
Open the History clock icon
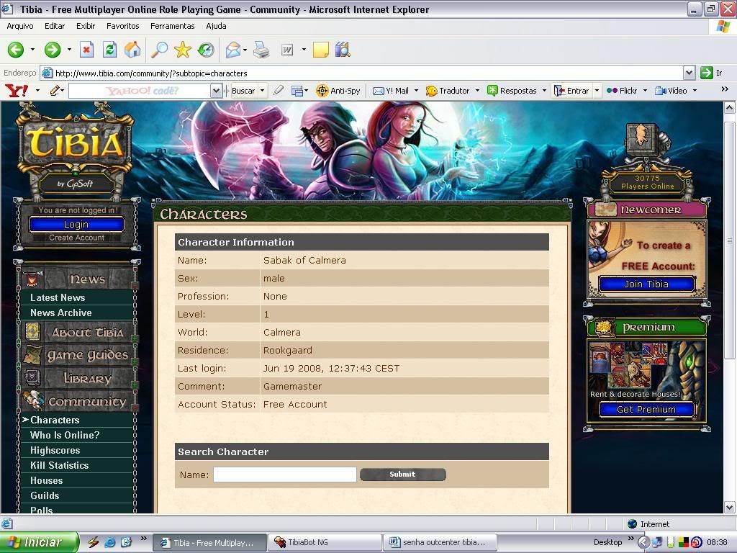pos(206,50)
